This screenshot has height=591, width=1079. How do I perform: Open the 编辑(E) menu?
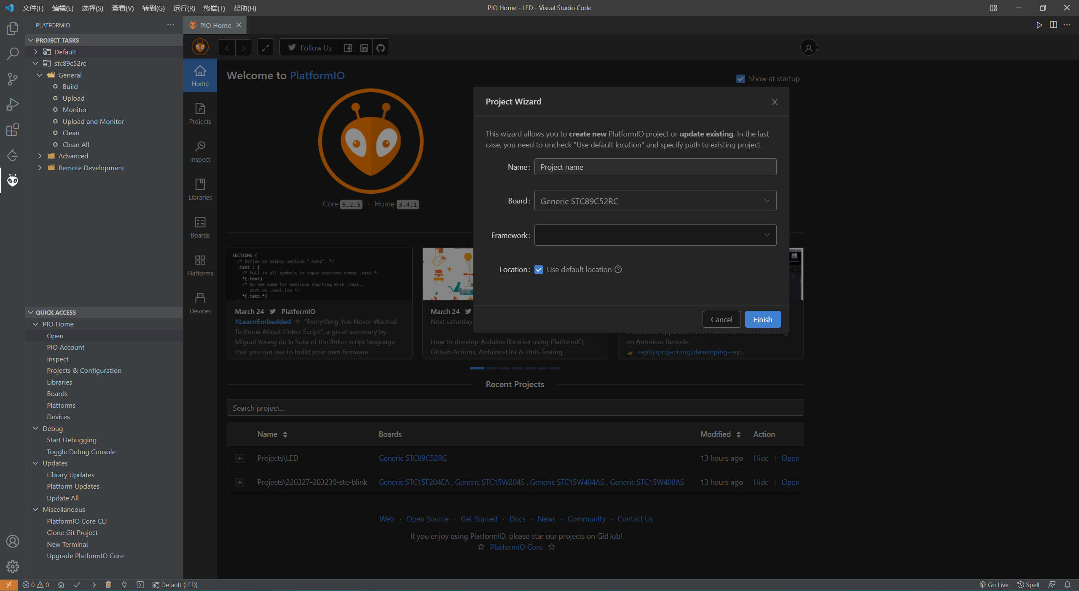pyautogui.click(x=62, y=8)
